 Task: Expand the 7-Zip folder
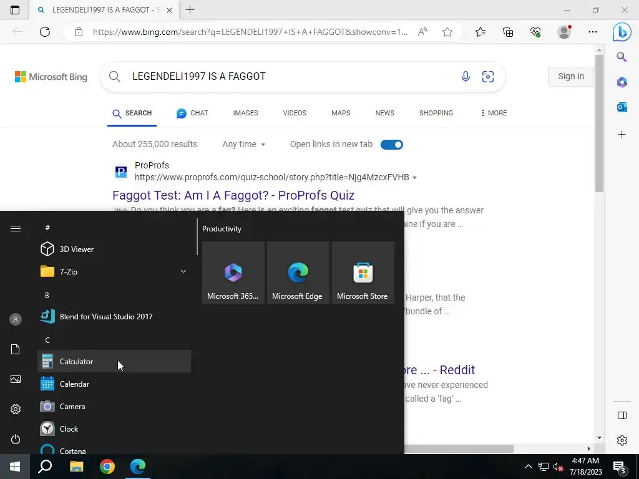coord(114,271)
